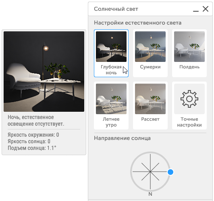Apply the Летнее утро preset thumbnail
The image size is (214, 201).
111,99
